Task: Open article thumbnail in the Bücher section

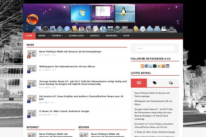Action: coord(83,135)
